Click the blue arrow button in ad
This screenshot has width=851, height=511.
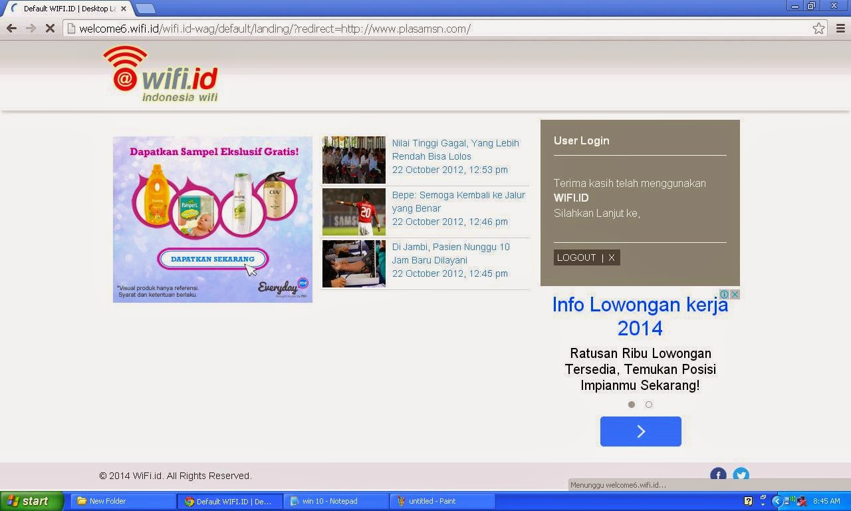pos(641,431)
